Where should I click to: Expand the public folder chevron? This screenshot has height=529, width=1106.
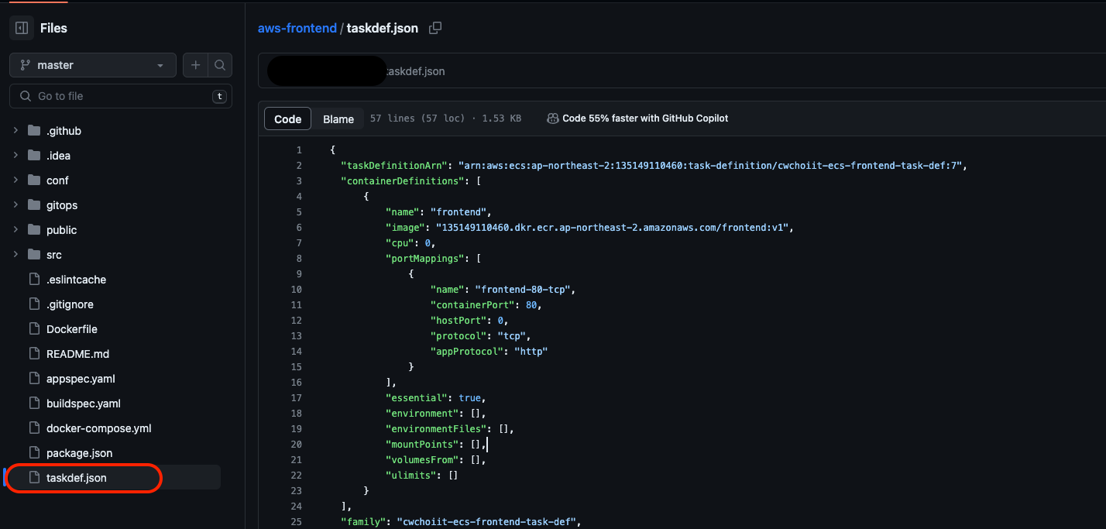pyautogui.click(x=15, y=230)
